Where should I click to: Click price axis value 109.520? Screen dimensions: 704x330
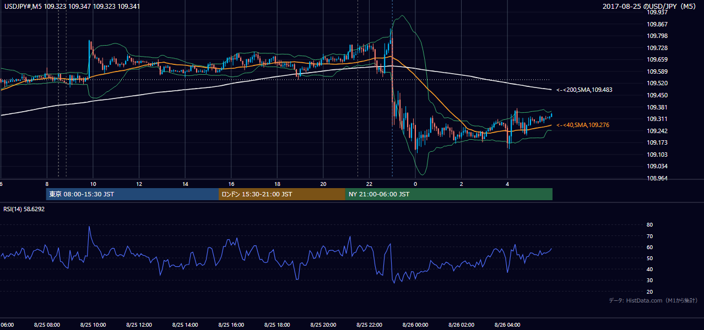coord(657,83)
